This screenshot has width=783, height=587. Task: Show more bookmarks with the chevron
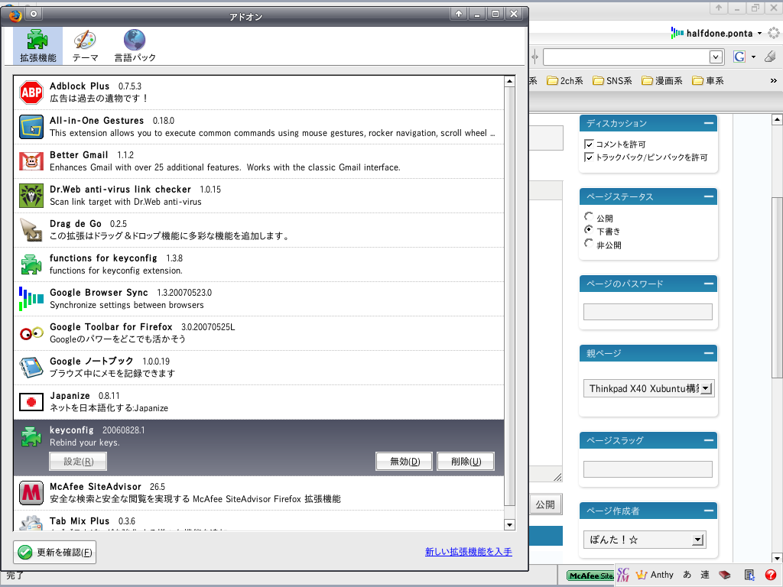click(774, 81)
